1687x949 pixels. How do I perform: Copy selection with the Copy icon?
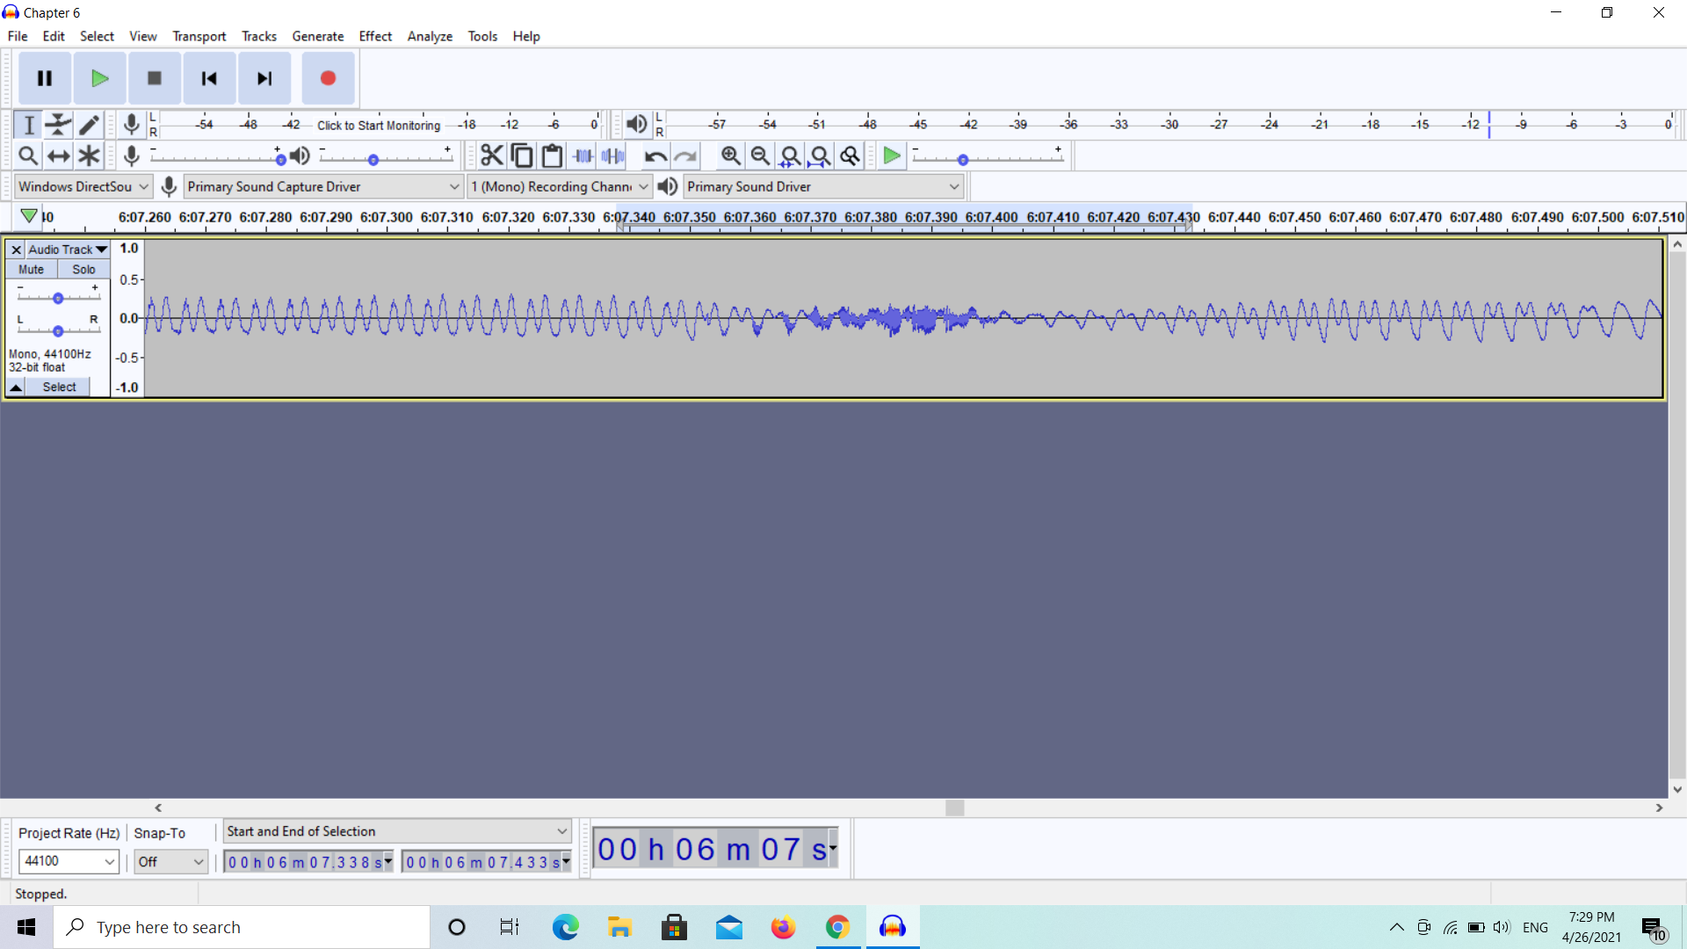click(x=522, y=156)
